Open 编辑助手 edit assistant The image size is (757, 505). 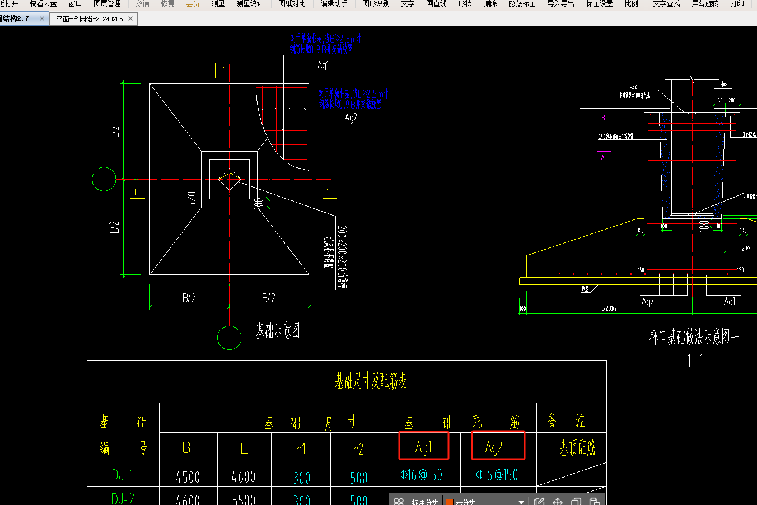334,3
